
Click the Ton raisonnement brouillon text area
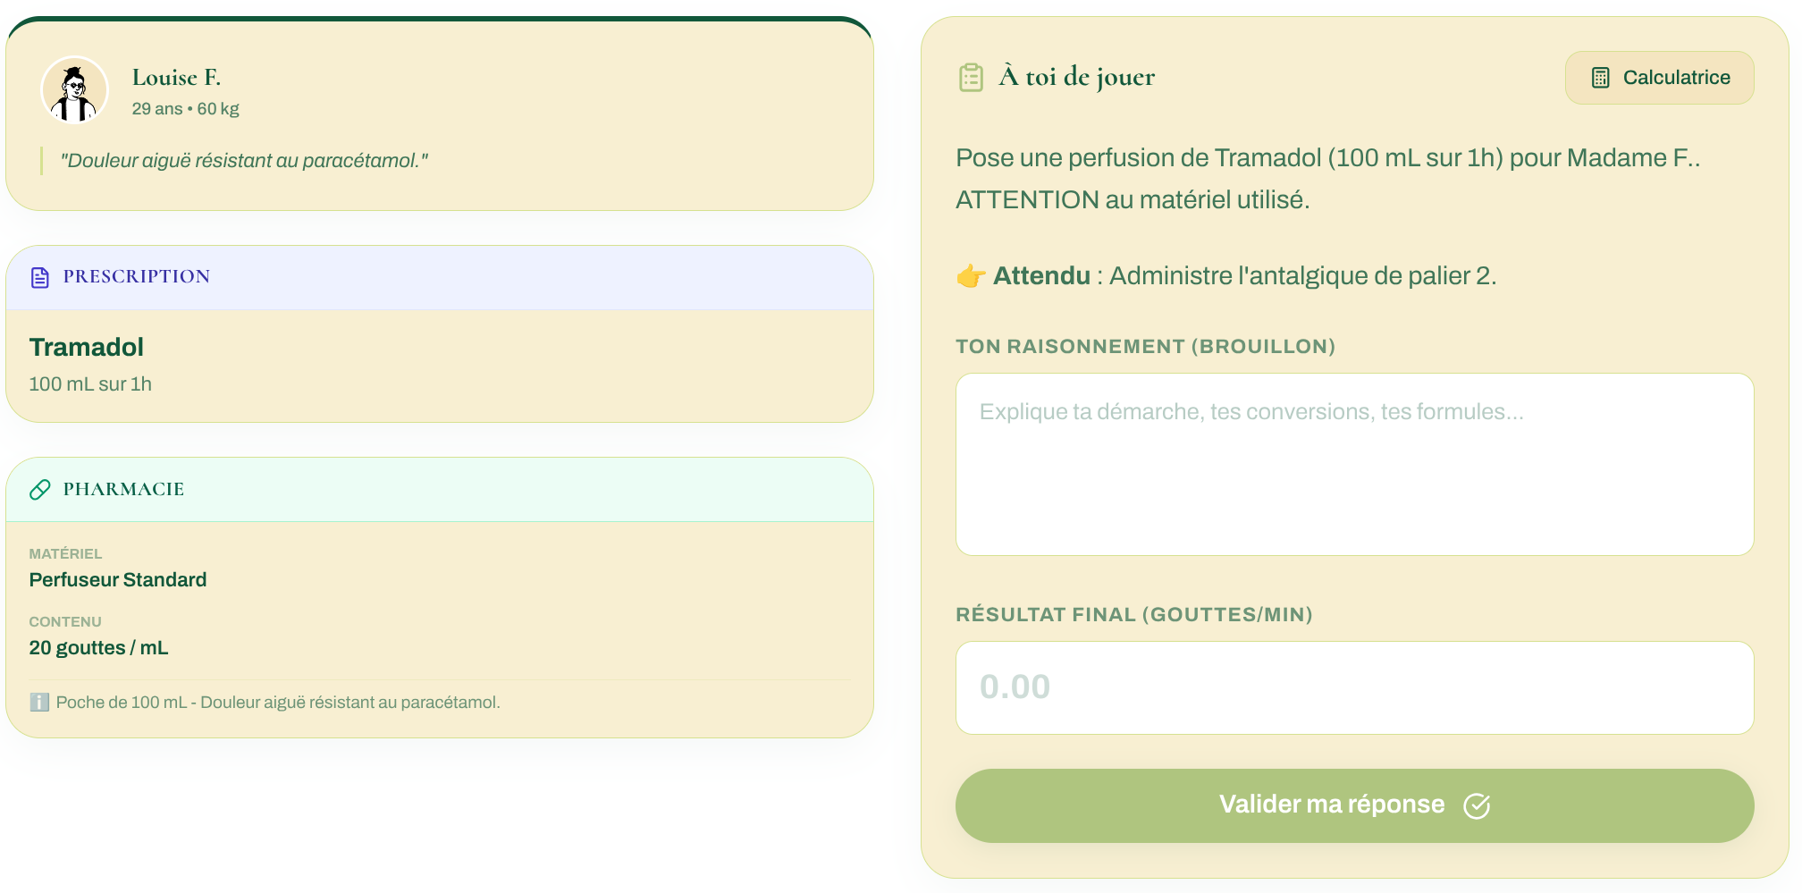click(x=1355, y=463)
